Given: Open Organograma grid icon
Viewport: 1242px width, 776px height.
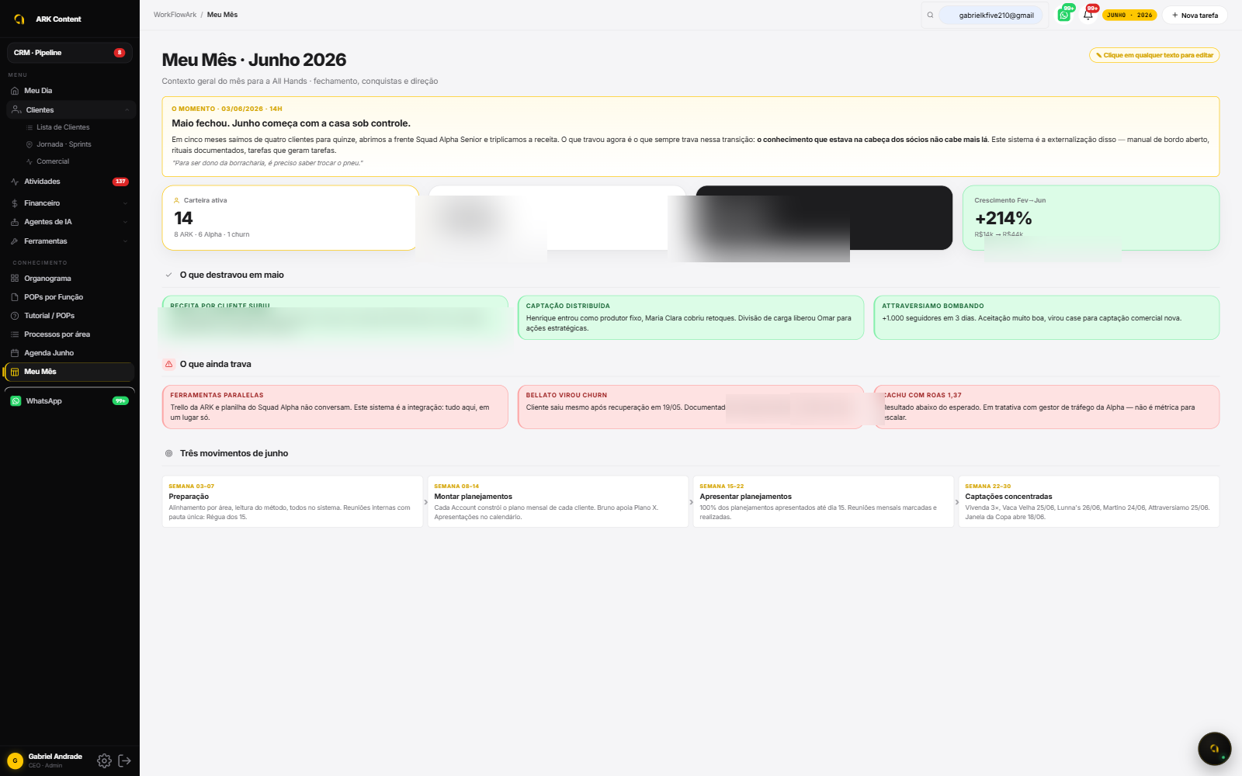Looking at the screenshot, I should (15, 279).
